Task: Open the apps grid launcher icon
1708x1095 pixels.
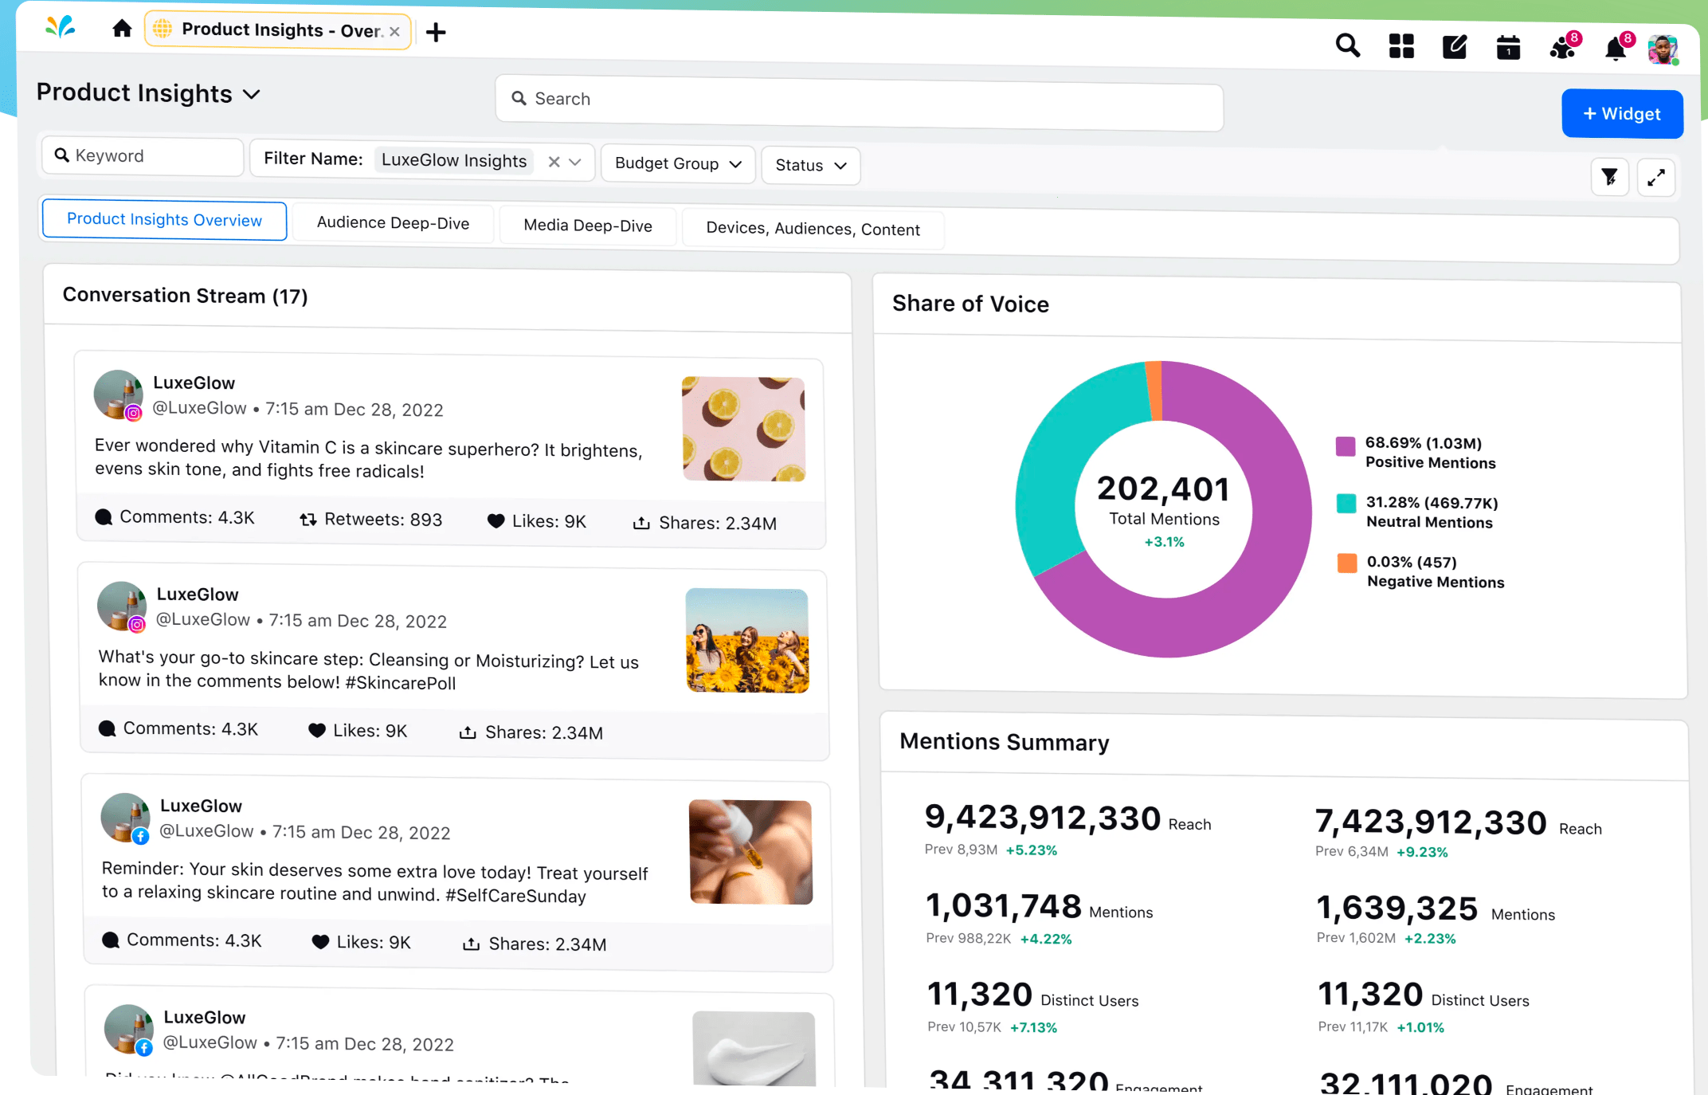Action: tap(1401, 47)
